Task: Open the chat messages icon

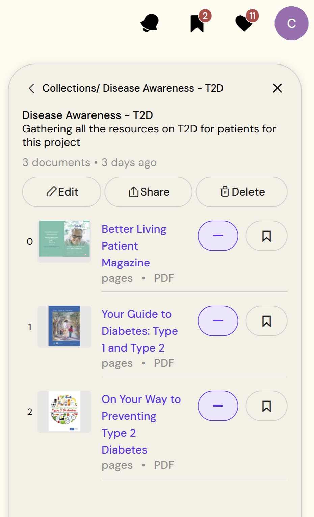Action: 150,23
